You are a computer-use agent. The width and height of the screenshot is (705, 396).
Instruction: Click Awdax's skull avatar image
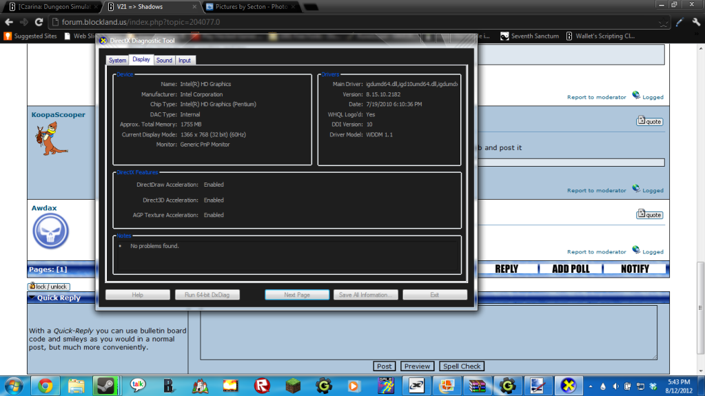pyautogui.click(x=50, y=231)
